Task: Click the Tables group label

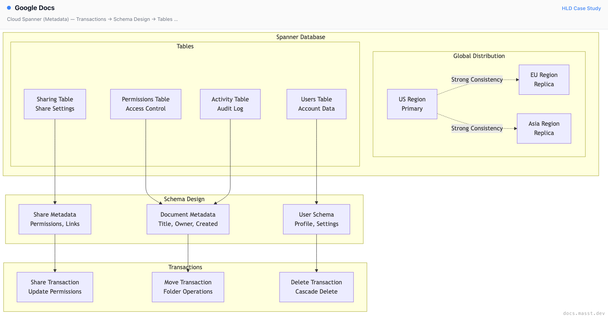Action: pyautogui.click(x=185, y=46)
